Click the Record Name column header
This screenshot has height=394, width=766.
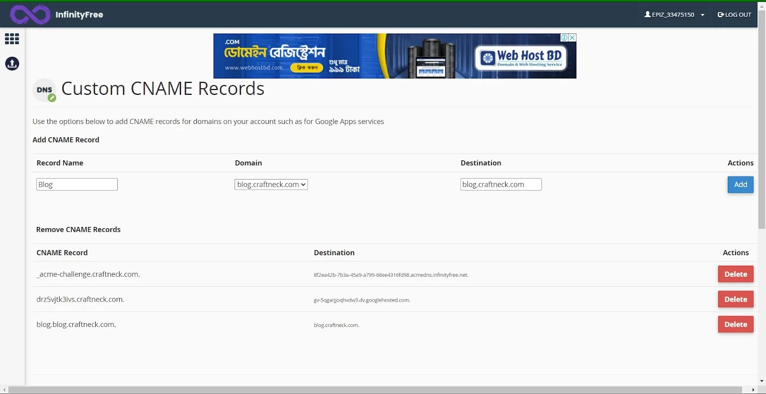(x=60, y=163)
